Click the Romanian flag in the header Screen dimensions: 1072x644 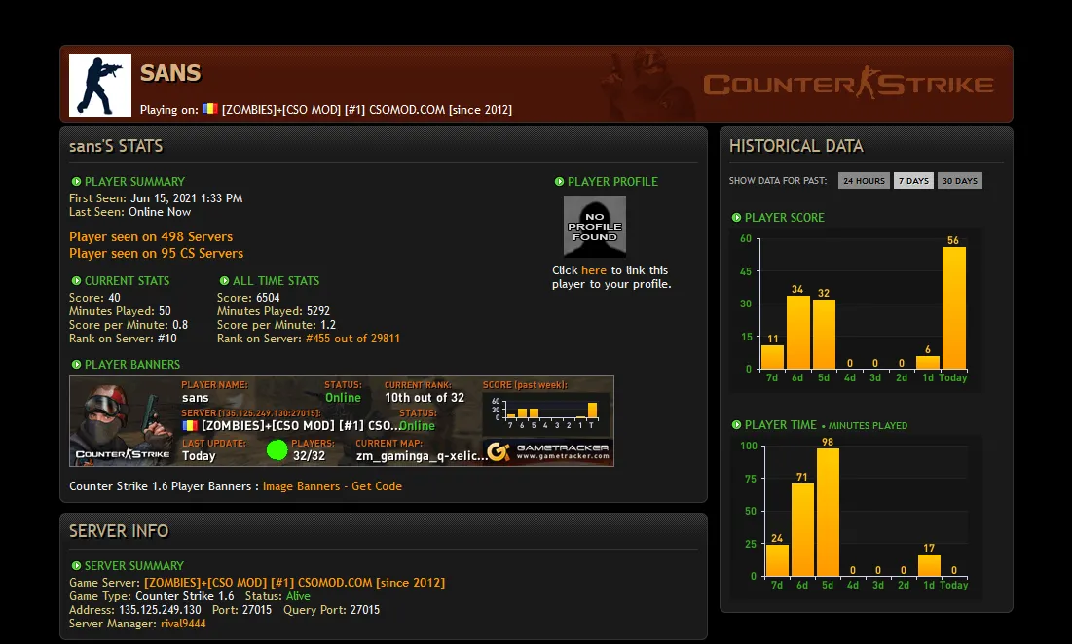210,109
